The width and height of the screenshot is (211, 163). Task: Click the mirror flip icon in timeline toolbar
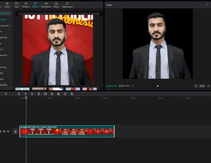coord(58,94)
